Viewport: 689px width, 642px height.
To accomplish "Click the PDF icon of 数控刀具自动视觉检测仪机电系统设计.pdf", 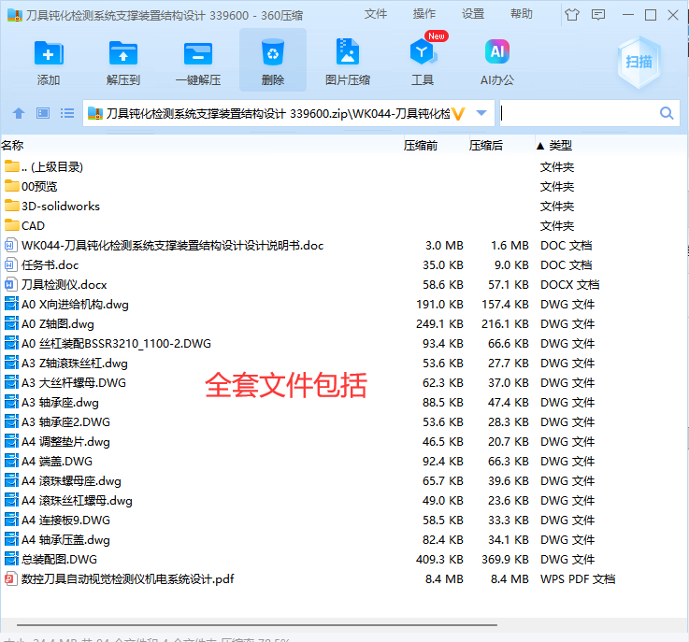I will [11, 578].
